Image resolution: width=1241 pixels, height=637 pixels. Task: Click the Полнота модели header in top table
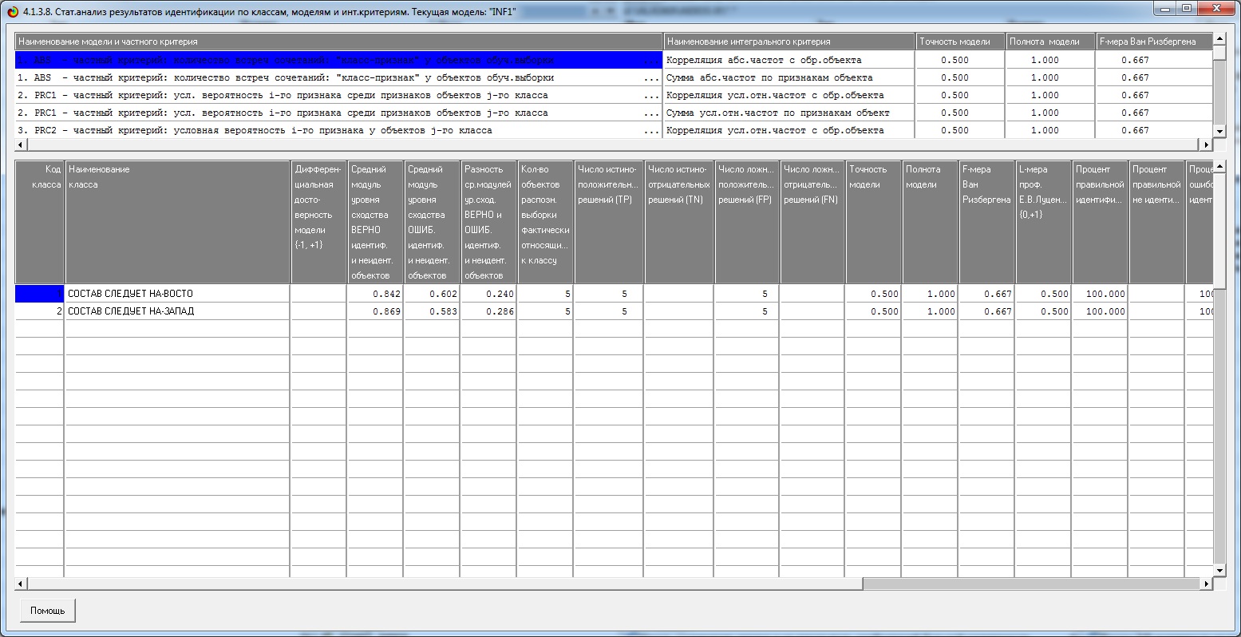point(1049,42)
